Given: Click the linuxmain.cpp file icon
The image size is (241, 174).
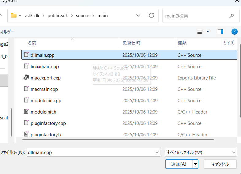Looking at the screenshot, I should point(26,67).
